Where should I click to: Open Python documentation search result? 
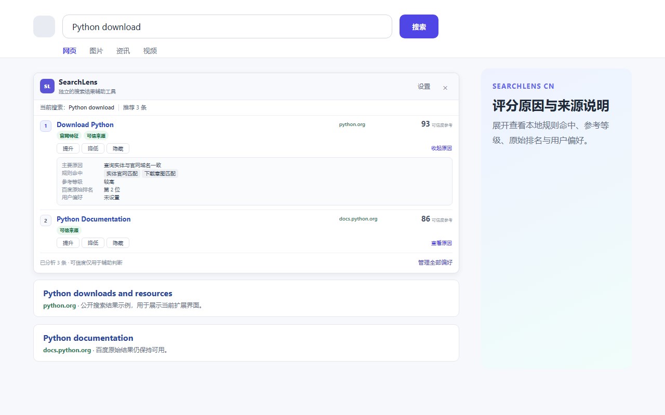click(x=88, y=338)
